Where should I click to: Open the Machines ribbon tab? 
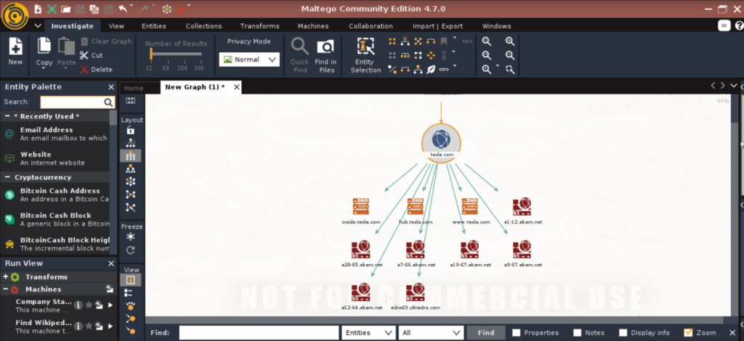[x=313, y=26]
